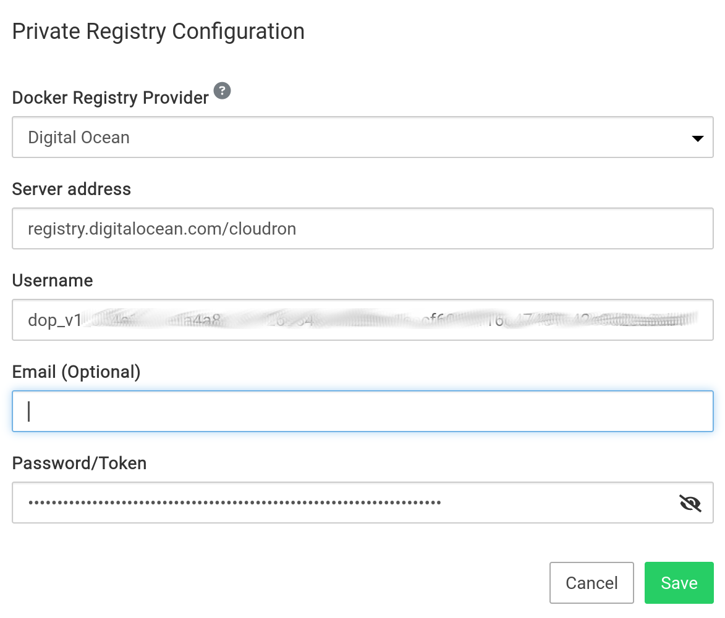This screenshot has height=618, width=725.
Task: Show the hidden password with eye icon
Action: tap(690, 503)
